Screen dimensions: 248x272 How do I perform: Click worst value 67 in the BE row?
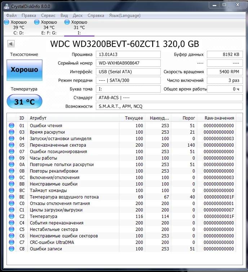(167, 197)
